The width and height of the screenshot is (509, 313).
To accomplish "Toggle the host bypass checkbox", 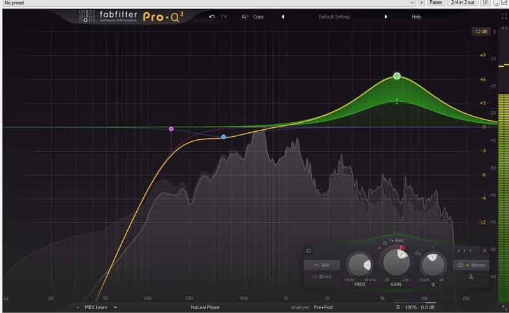I will pyautogui.click(x=504, y=3).
